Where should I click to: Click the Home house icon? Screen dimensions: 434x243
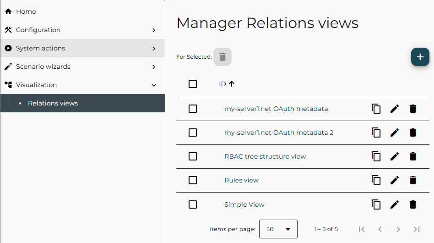click(x=8, y=11)
